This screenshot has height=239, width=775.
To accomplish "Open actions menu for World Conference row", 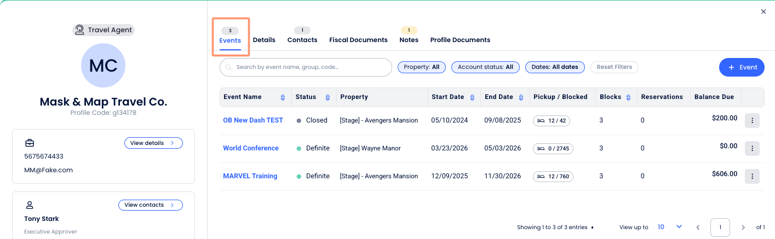I will [x=752, y=148].
